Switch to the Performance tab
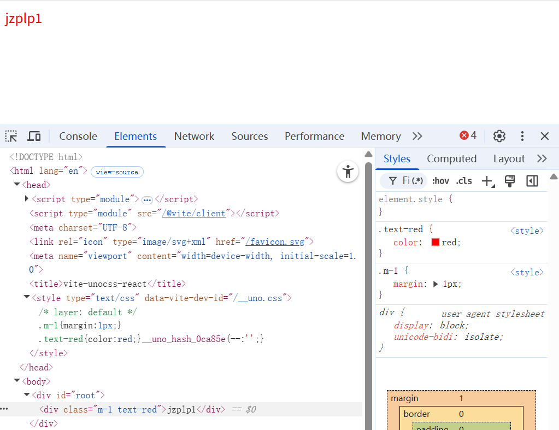Image resolution: width=559 pixels, height=430 pixels. coord(314,136)
